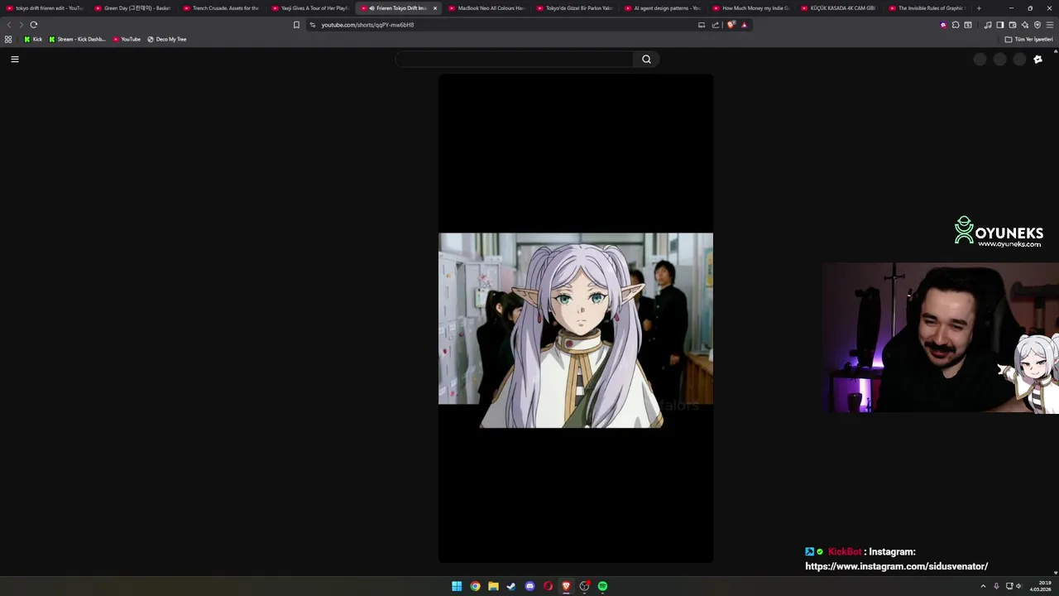Open the Brave music playlist icon
Screen dimensions: 1059x596
point(988,25)
